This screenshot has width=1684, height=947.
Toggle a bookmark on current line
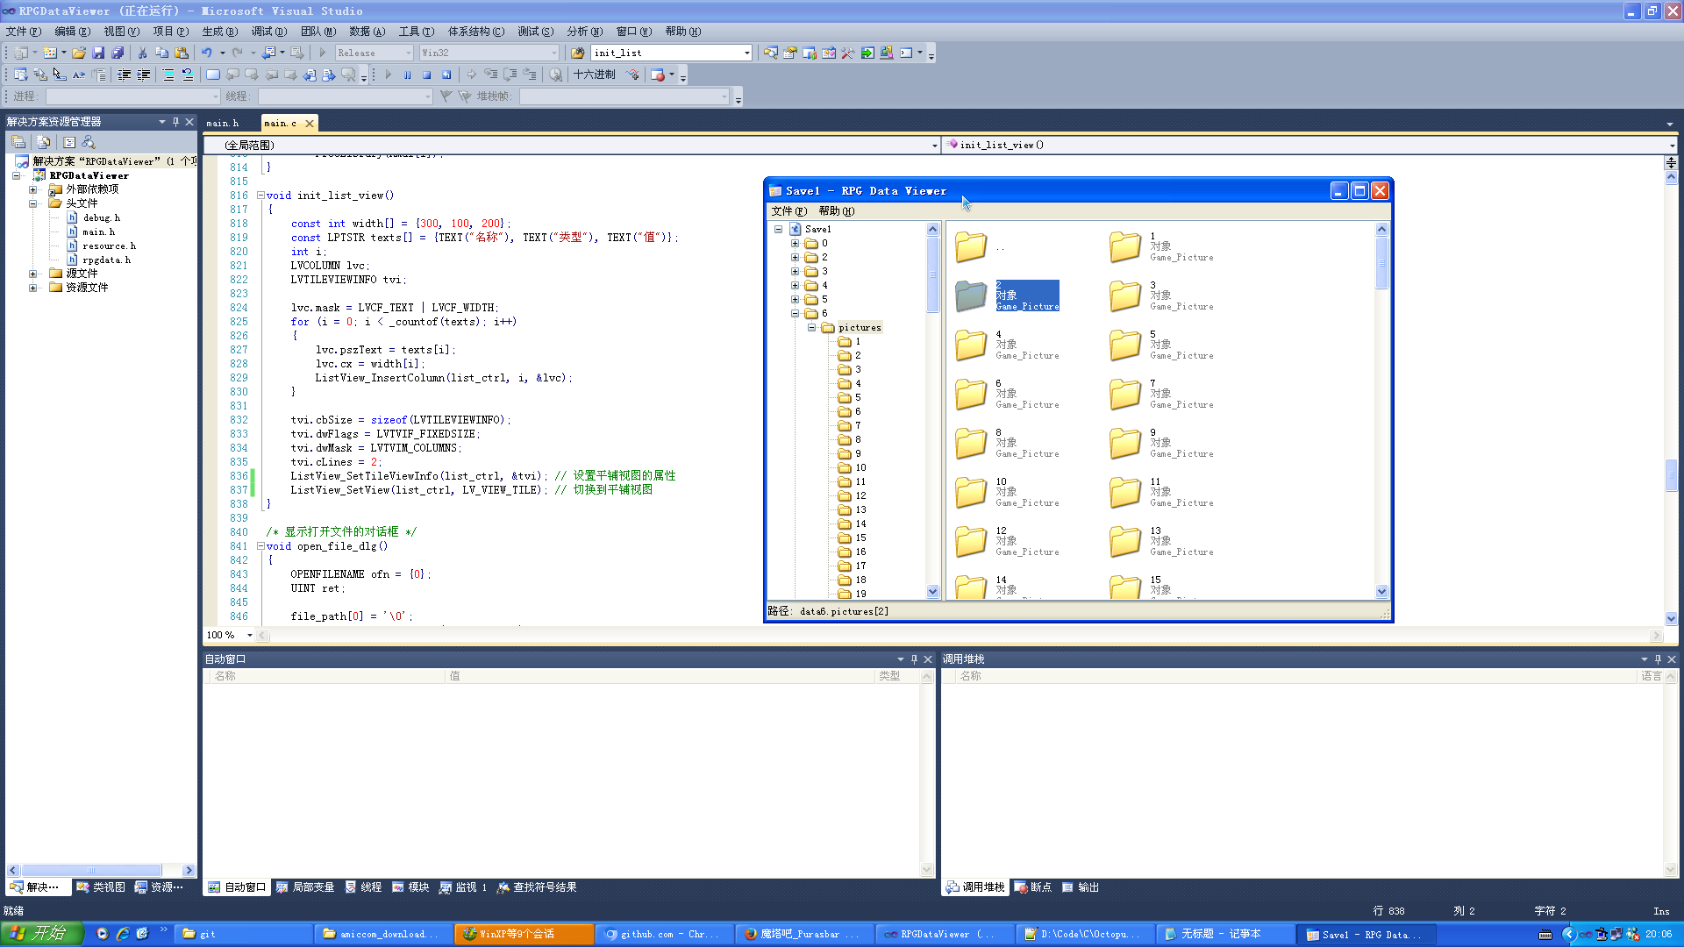pyautogui.click(x=212, y=75)
